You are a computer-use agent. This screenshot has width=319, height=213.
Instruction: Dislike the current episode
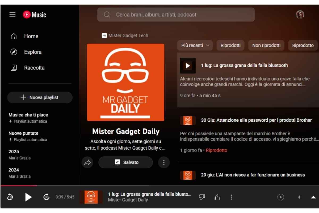[202, 197]
